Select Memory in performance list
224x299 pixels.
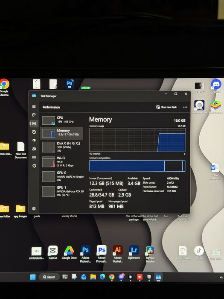[62, 133]
